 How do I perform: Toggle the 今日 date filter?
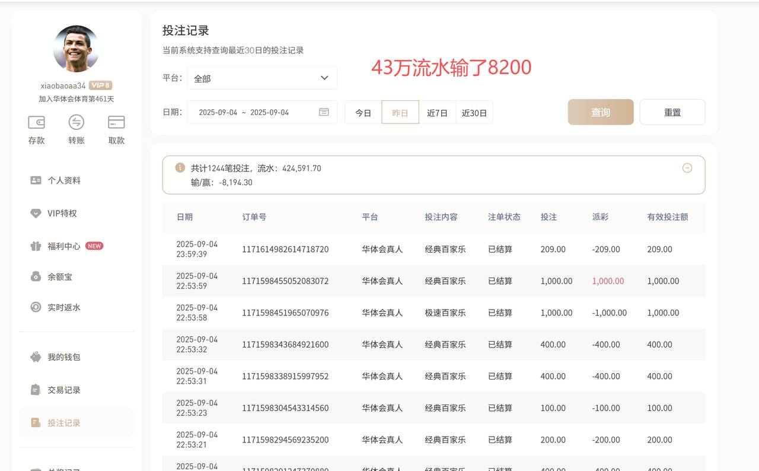tap(363, 112)
